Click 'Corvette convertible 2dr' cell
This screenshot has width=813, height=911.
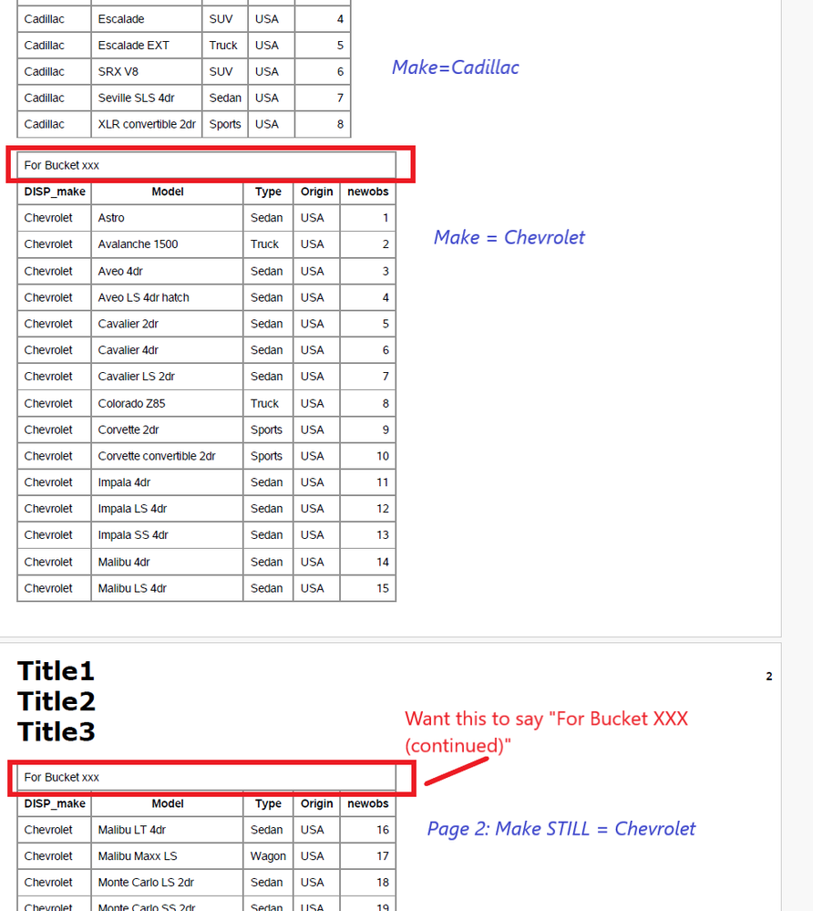pyautogui.click(x=167, y=456)
